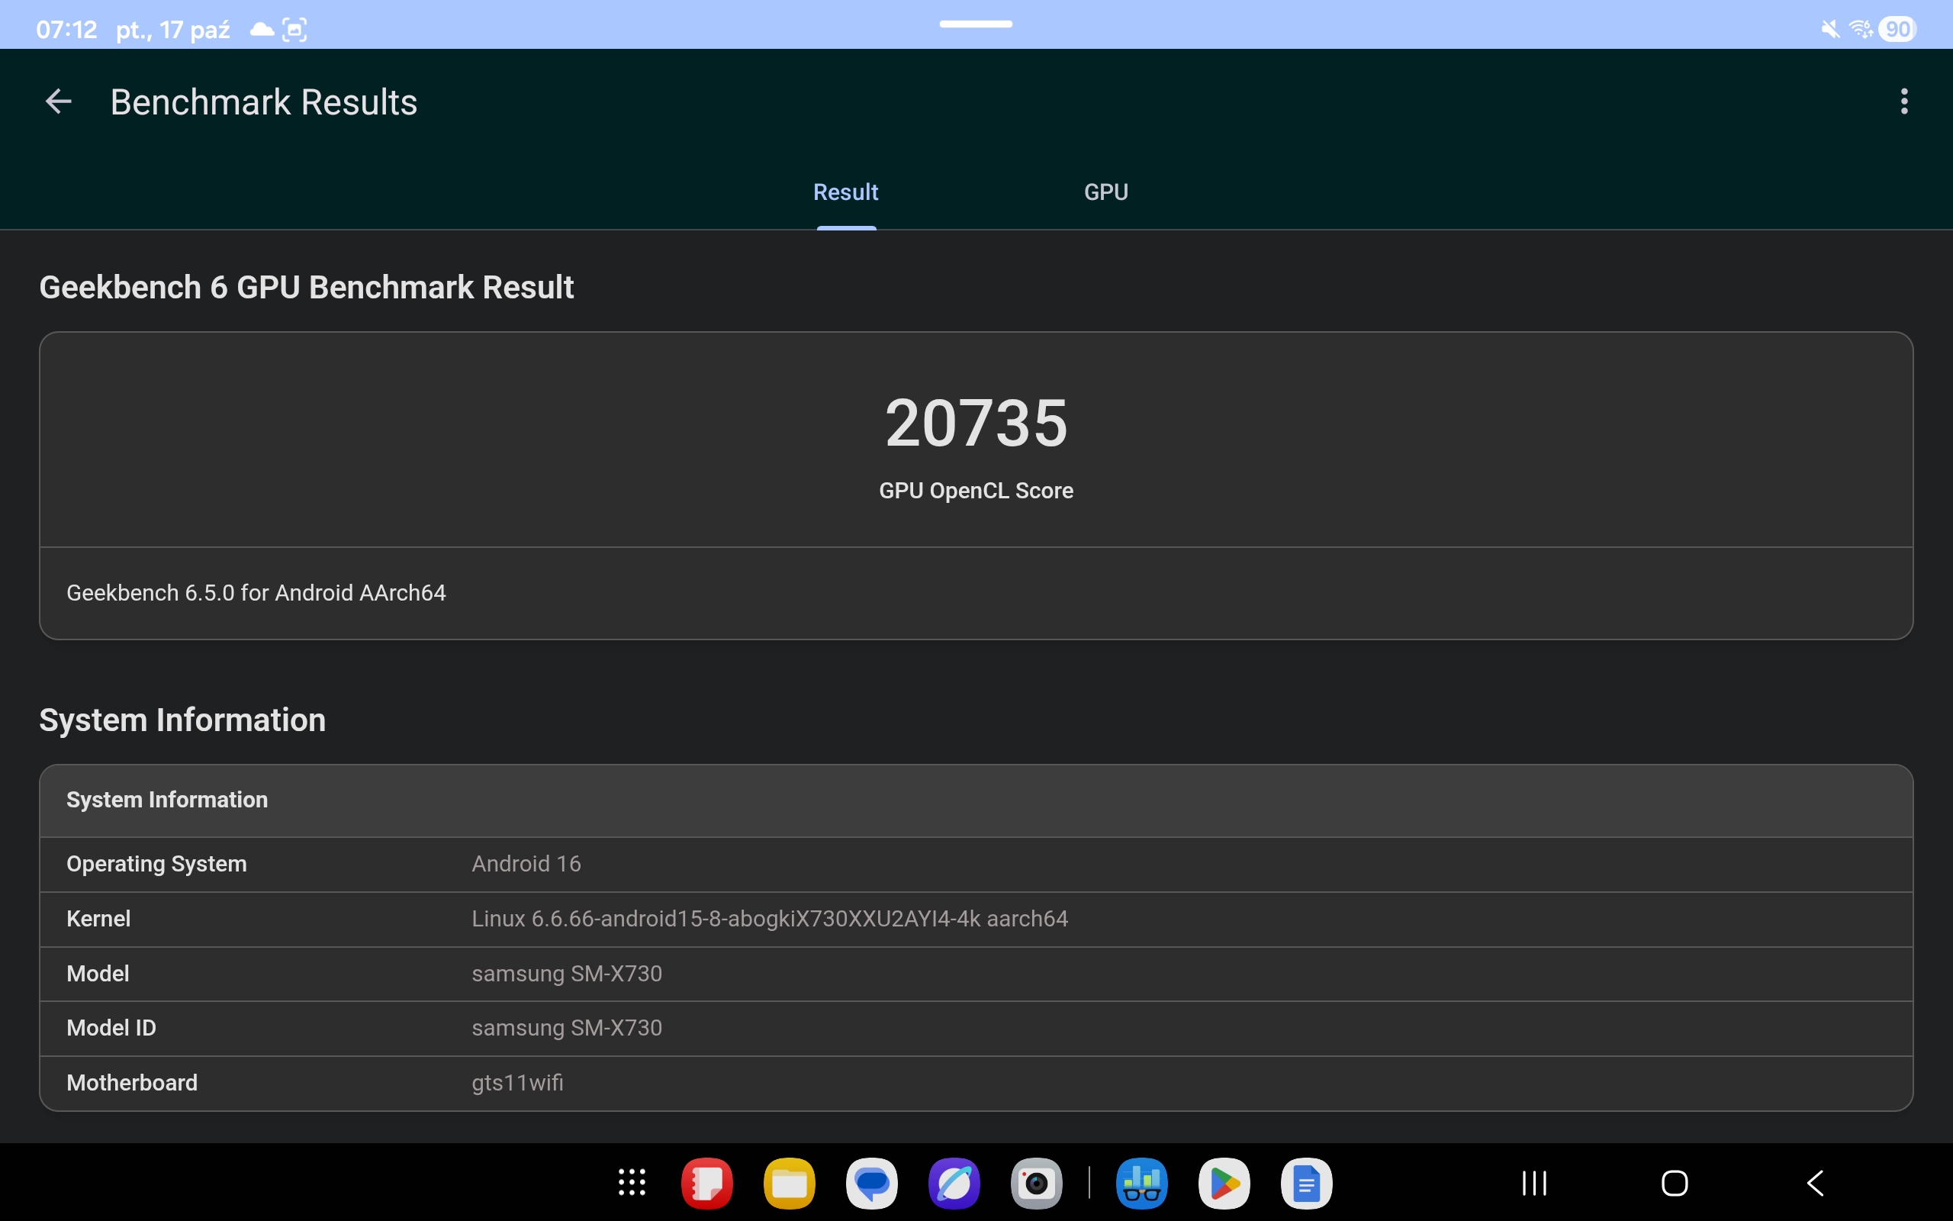
Task: Tap the system back navigation chevron
Action: point(1815,1183)
